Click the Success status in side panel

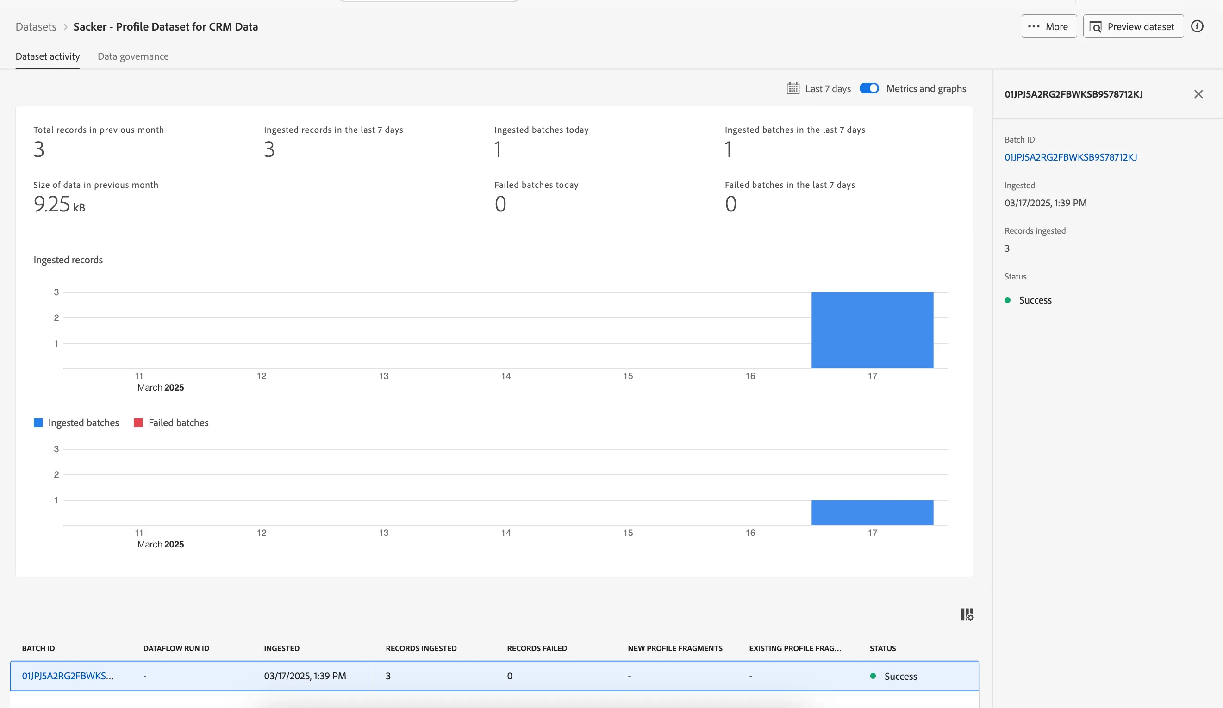[x=1029, y=300]
